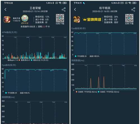Tap battery icon in right status bar

point(134,3)
